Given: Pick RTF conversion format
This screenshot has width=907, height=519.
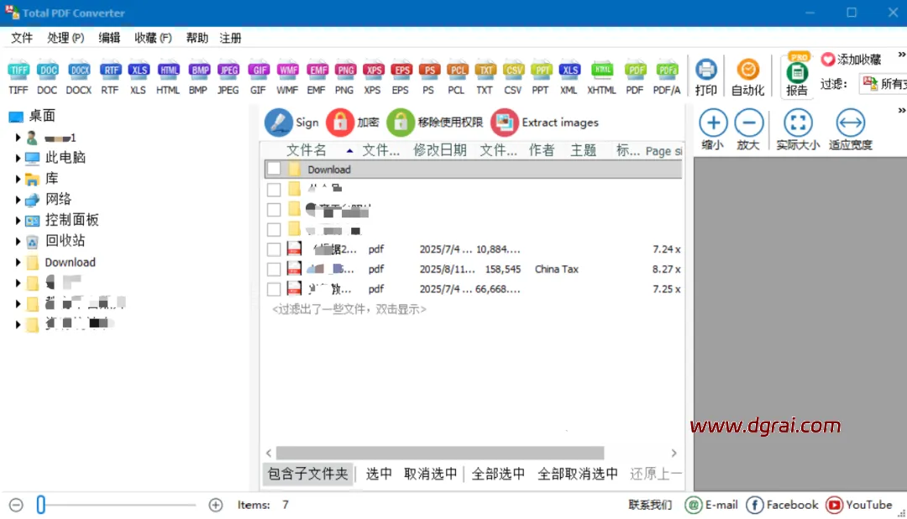Looking at the screenshot, I should [110, 77].
